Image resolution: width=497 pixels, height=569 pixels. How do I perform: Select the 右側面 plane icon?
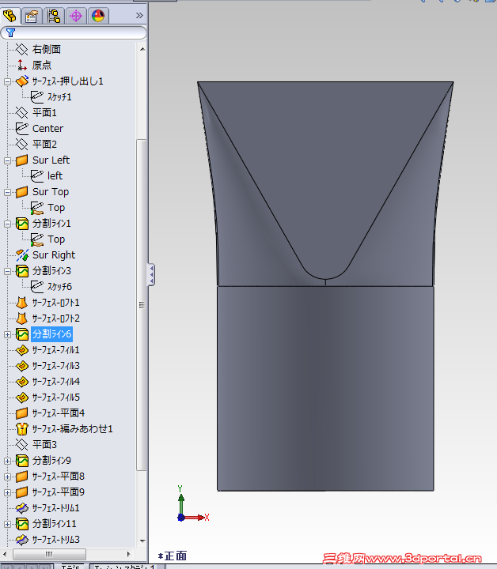[22, 49]
